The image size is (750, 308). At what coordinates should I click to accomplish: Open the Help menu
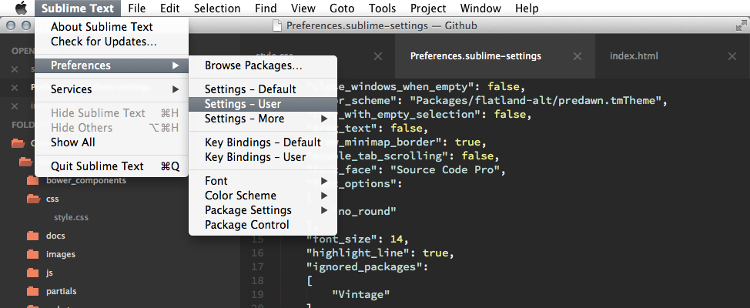[x=527, y=8]
